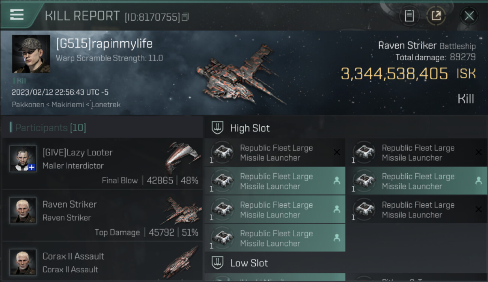View rapinmylife's pilot portrait

pyautogui.click(x=31, y=54)
